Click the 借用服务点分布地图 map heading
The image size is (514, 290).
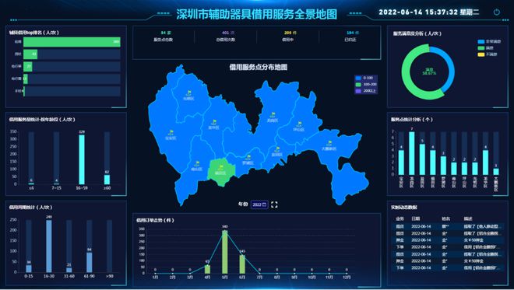tap(259, 67)
